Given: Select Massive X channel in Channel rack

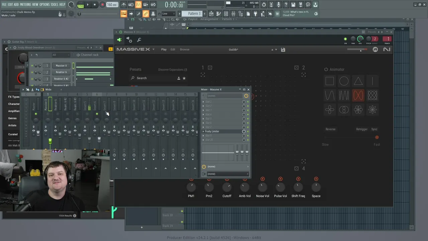Looking at the screenshot, I should (61, 66).
